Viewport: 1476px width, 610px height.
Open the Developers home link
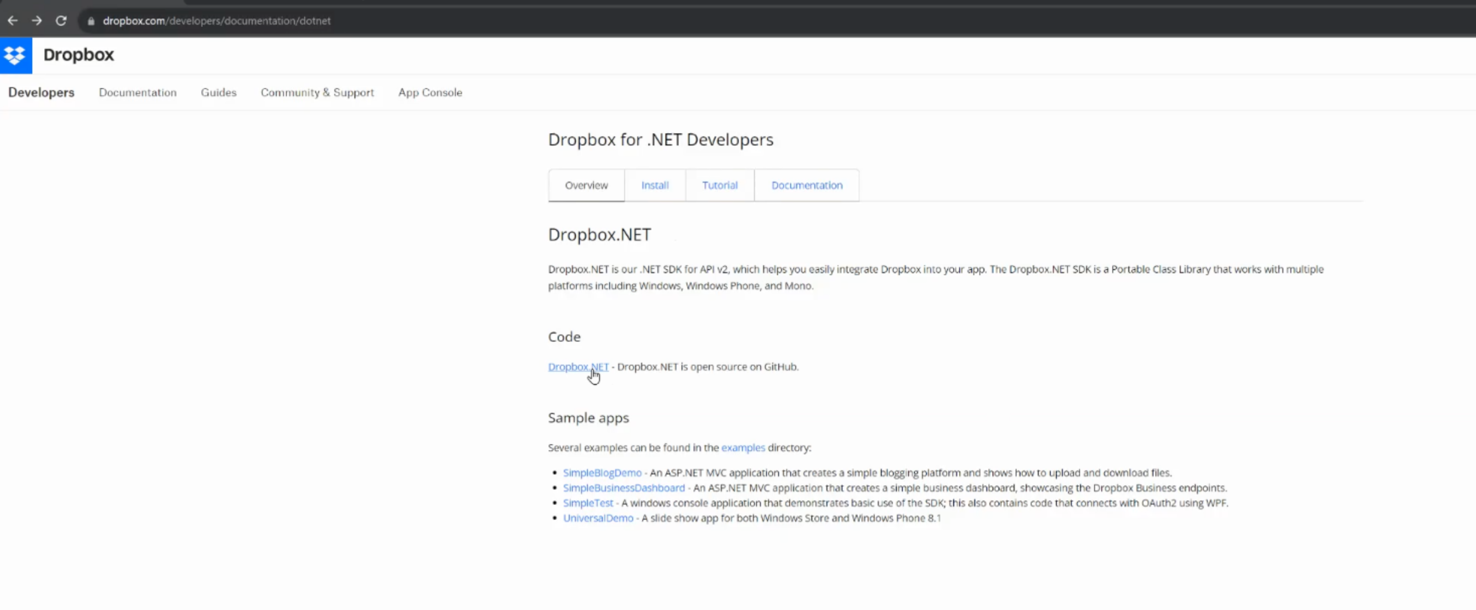[x=41, y=92]
